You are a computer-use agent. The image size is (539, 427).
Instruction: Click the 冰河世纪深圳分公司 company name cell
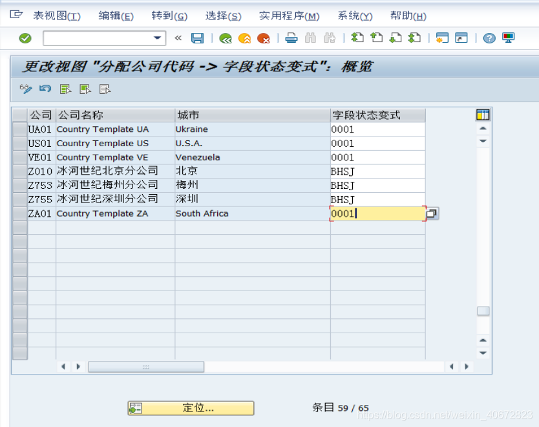pos(116,199)
